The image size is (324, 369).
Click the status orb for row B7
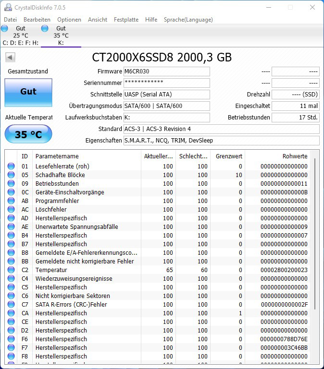tap(11, 244)
